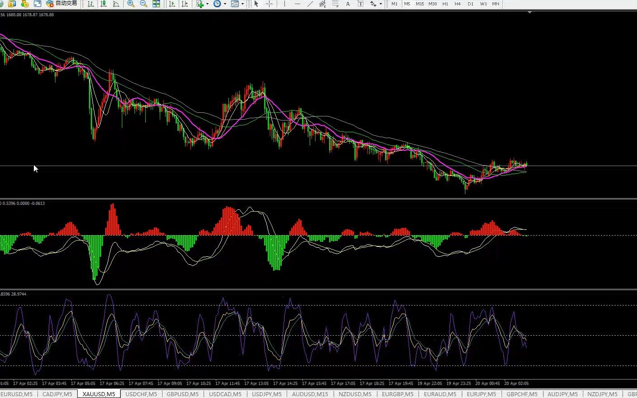This screenshot has width=637, height=398.
Task: Expand the indicators dropdown arrow
Action: tap(208, 4)
